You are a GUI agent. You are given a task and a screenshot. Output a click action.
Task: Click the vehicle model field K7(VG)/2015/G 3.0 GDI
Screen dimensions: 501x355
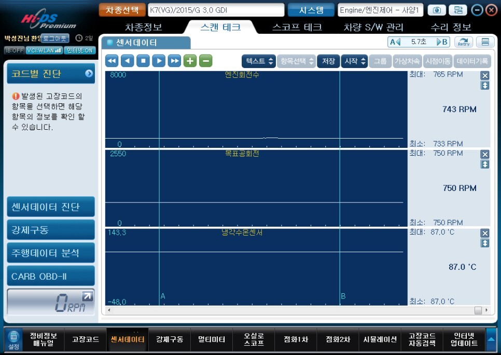coord(216,10)
